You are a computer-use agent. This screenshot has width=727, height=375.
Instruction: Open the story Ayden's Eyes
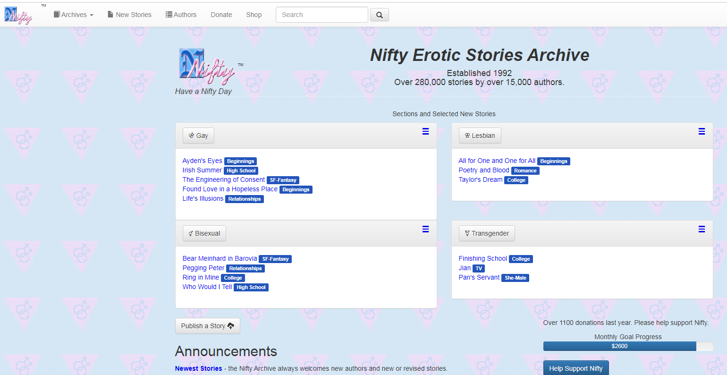[x=202, y=161]
